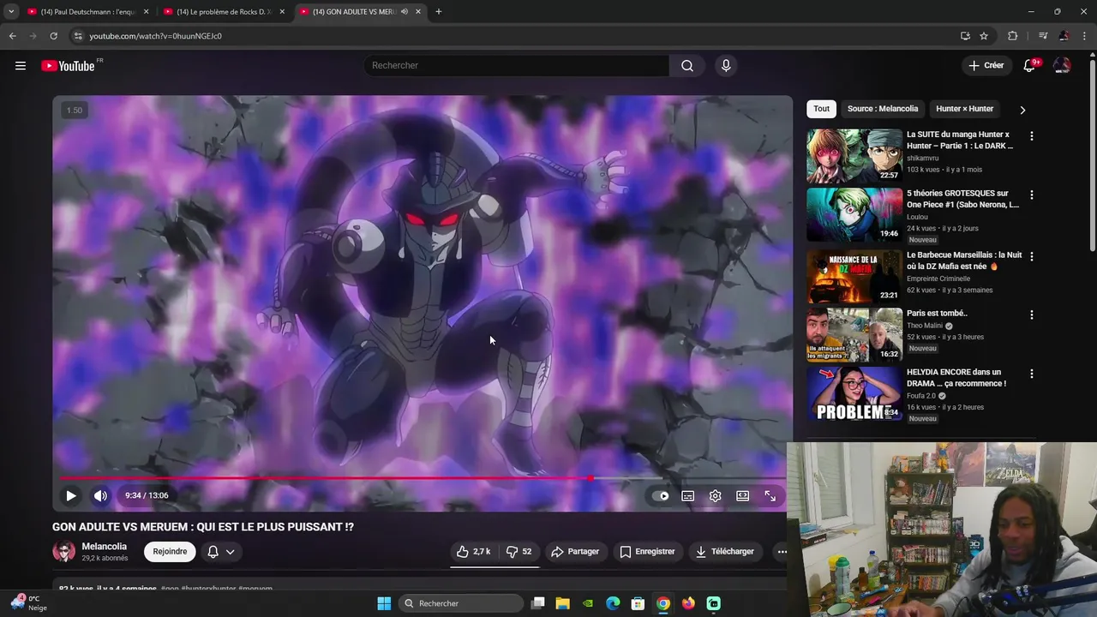Viewport: 1097px width, 617px height.
Task: Open Chrome three-dot menu
Action: point(1085,36)
